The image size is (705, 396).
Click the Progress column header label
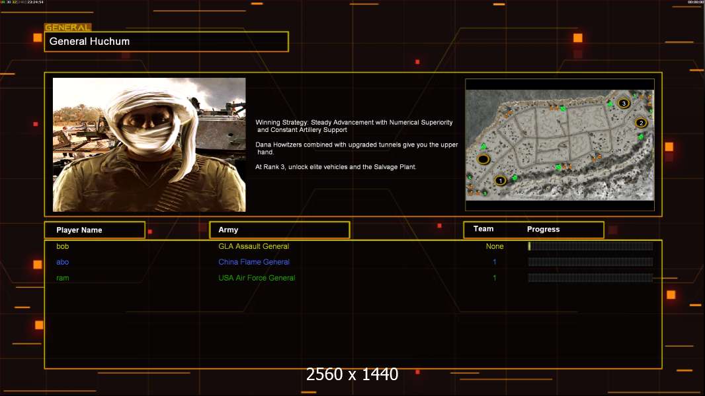point(543,229)
